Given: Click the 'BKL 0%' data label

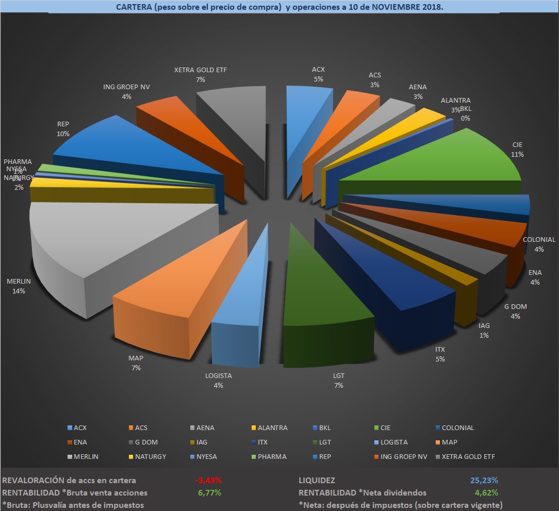Looking at the screenshot, I should pos(466,113).
